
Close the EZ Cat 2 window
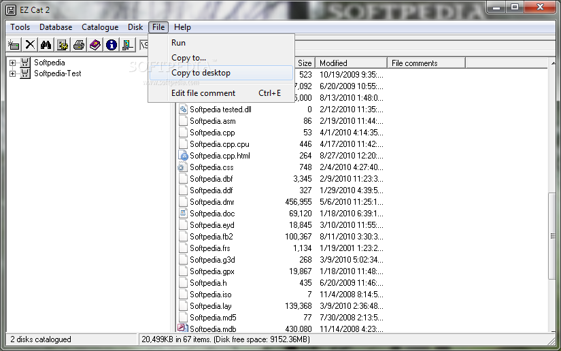click(x=541, y=7)
